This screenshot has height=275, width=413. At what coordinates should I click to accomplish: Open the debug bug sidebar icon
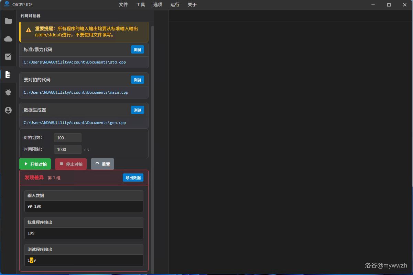[x=8, y=92]
